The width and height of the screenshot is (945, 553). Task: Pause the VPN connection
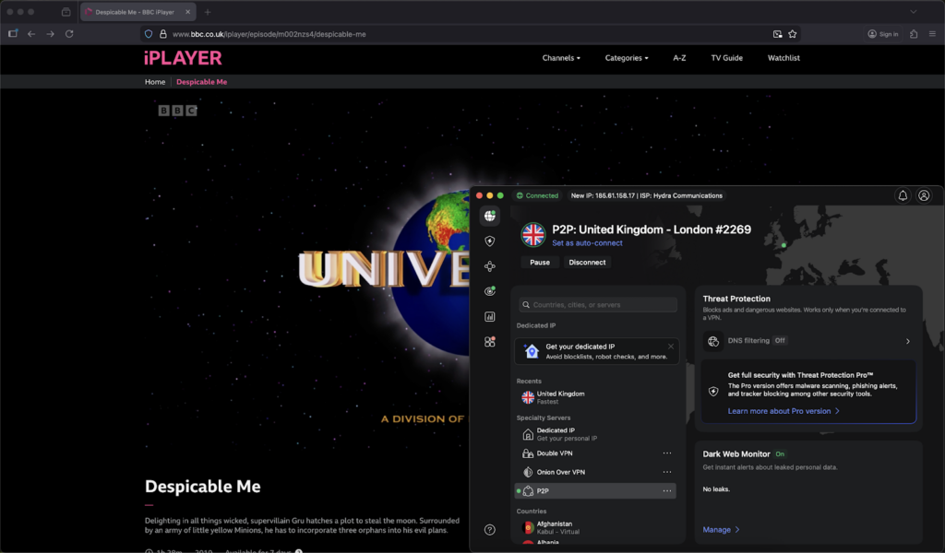point(539,263)
